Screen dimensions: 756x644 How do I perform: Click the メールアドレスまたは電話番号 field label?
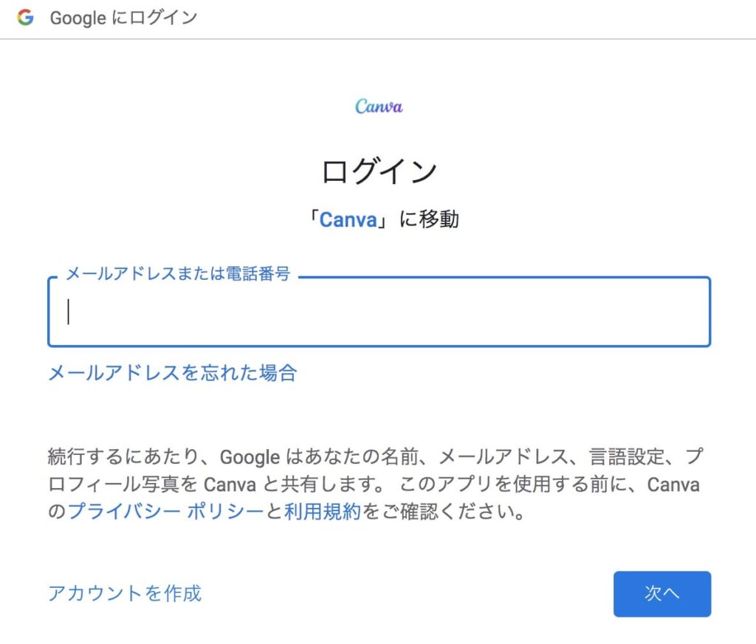coord(178,274)
